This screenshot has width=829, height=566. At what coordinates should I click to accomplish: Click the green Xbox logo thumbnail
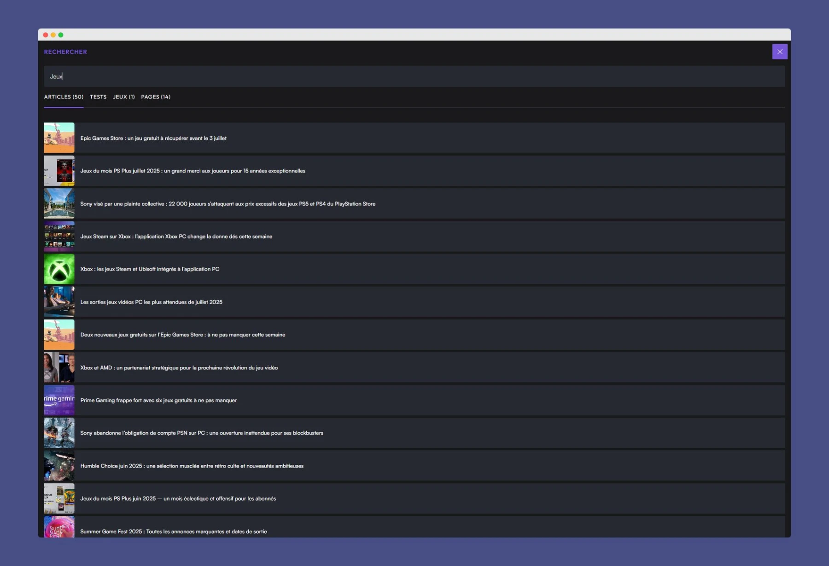click(x=59, y=269)
